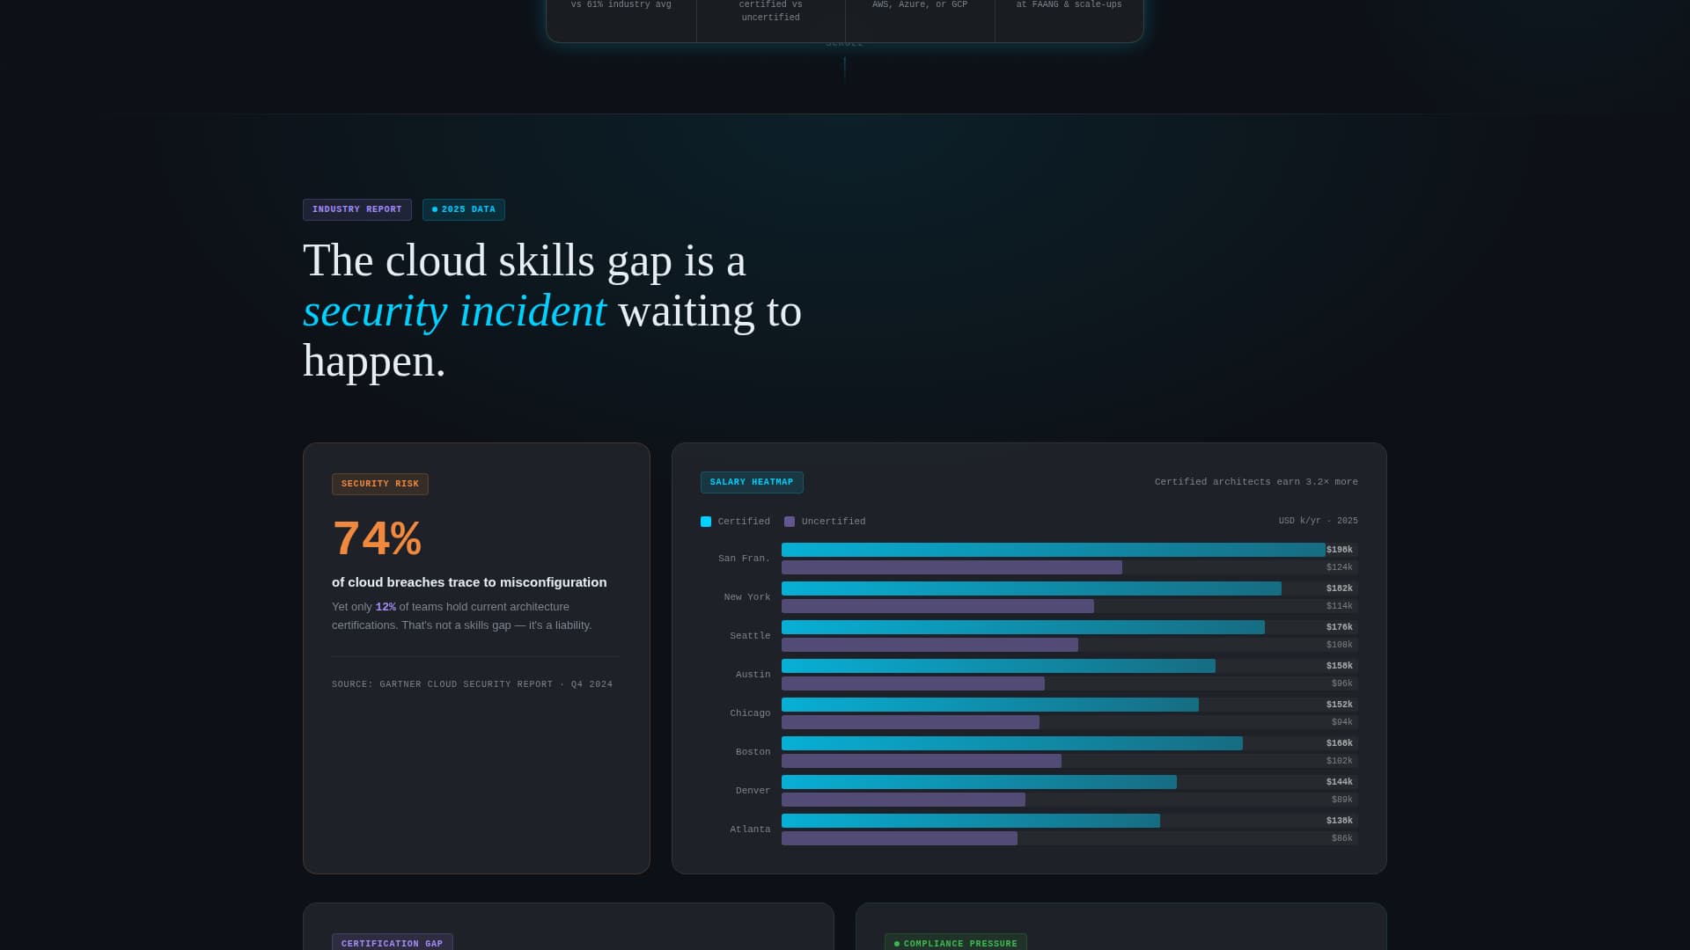The image size is (1690, 950).
Task: Select the SALARY HEATMAP tag
Action: (751, 482)
